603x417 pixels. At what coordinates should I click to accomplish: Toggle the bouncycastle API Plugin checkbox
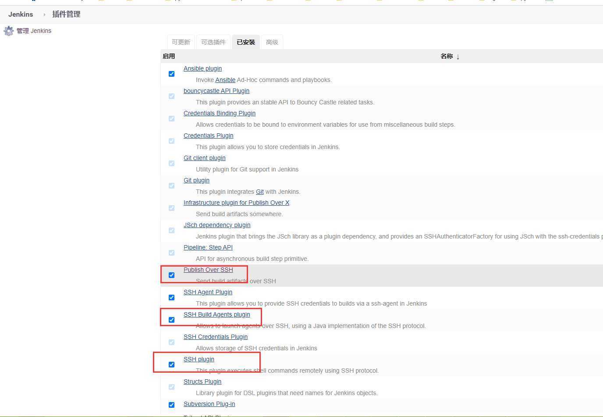(172, 96)
